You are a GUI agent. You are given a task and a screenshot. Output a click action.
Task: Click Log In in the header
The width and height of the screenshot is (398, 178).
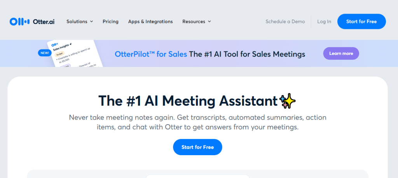[x=324, y=22]
